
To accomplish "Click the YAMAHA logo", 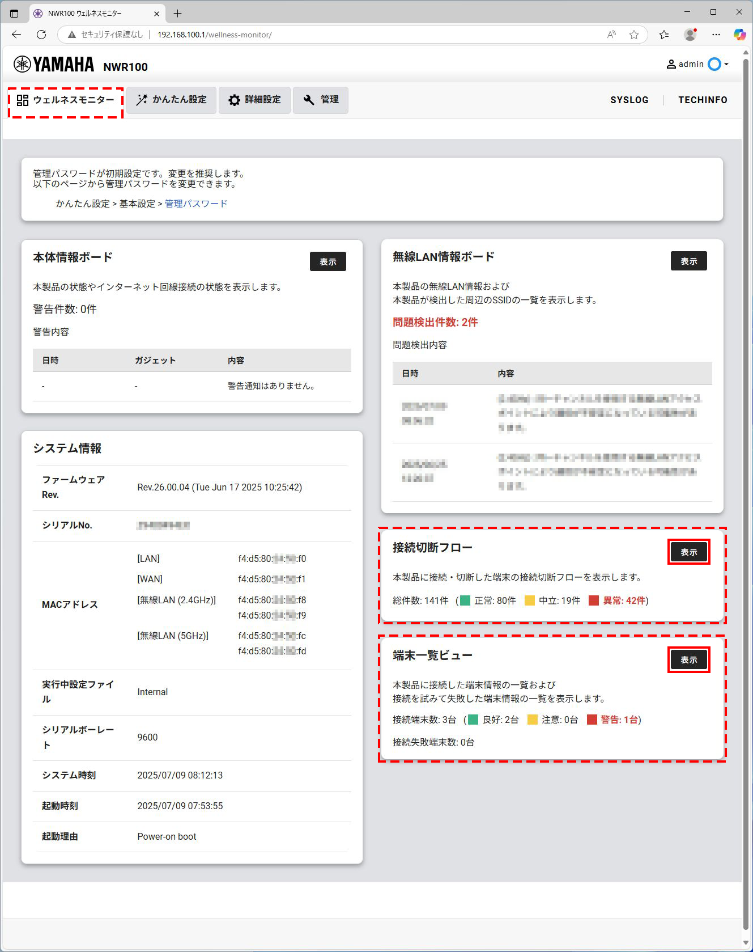I will click(x=54, y=65).
